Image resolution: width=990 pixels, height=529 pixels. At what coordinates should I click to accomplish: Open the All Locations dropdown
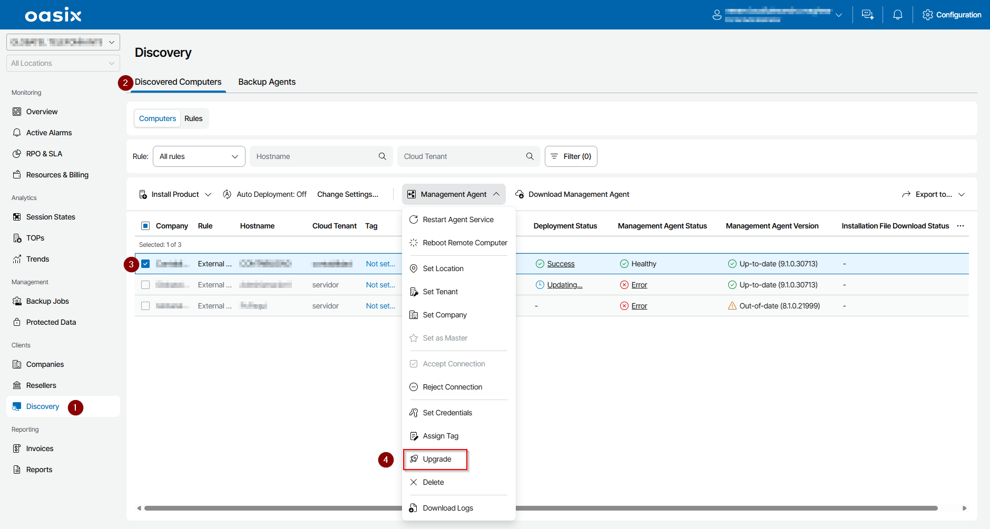[x=63, y=63]
